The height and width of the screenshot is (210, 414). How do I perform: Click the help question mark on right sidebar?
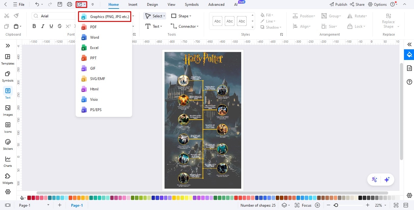coord(409,82)
